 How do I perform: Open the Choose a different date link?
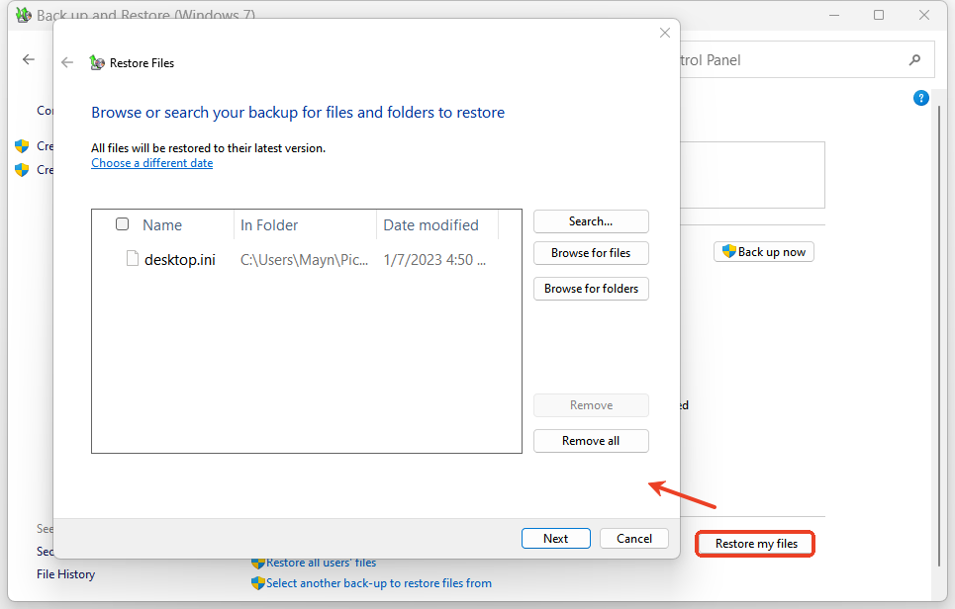(x=151, y=163)
